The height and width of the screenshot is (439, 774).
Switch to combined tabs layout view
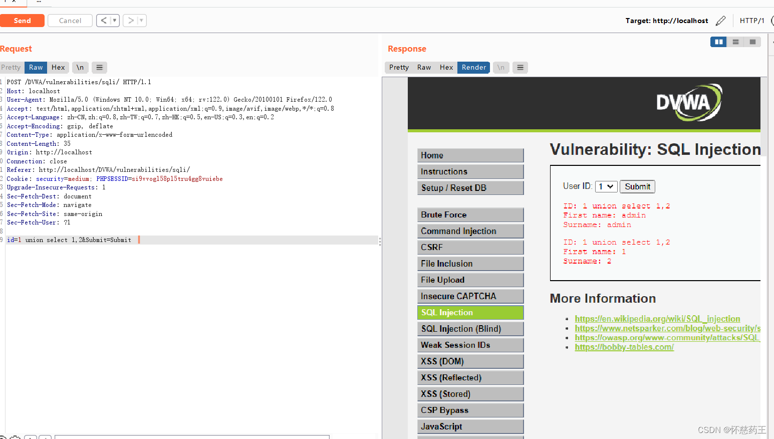pyautogui.click(x=752, y=42)
